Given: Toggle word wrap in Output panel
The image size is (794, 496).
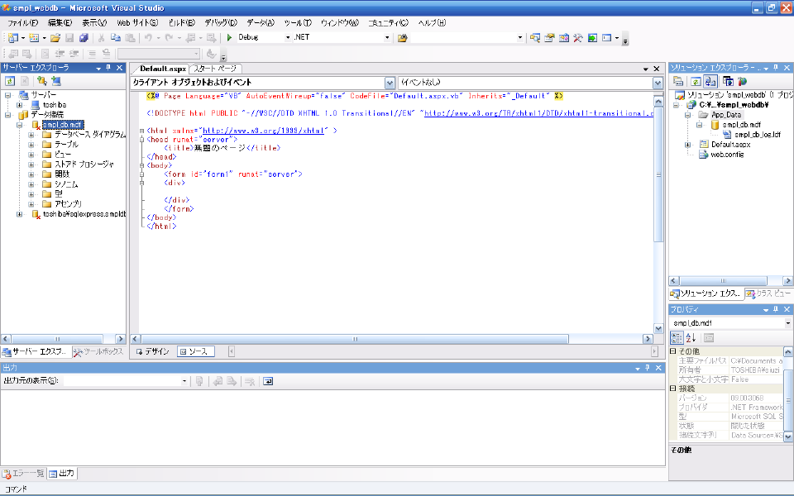Looking at the screenshot, I should (268, 381).
